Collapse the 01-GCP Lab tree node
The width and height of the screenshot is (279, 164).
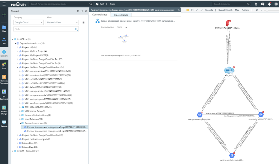coord(13,39)
